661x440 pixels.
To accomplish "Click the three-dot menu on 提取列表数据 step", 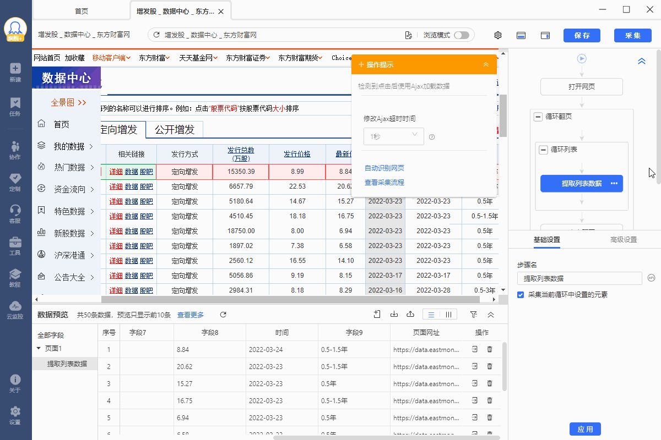I will coord(615,184).
